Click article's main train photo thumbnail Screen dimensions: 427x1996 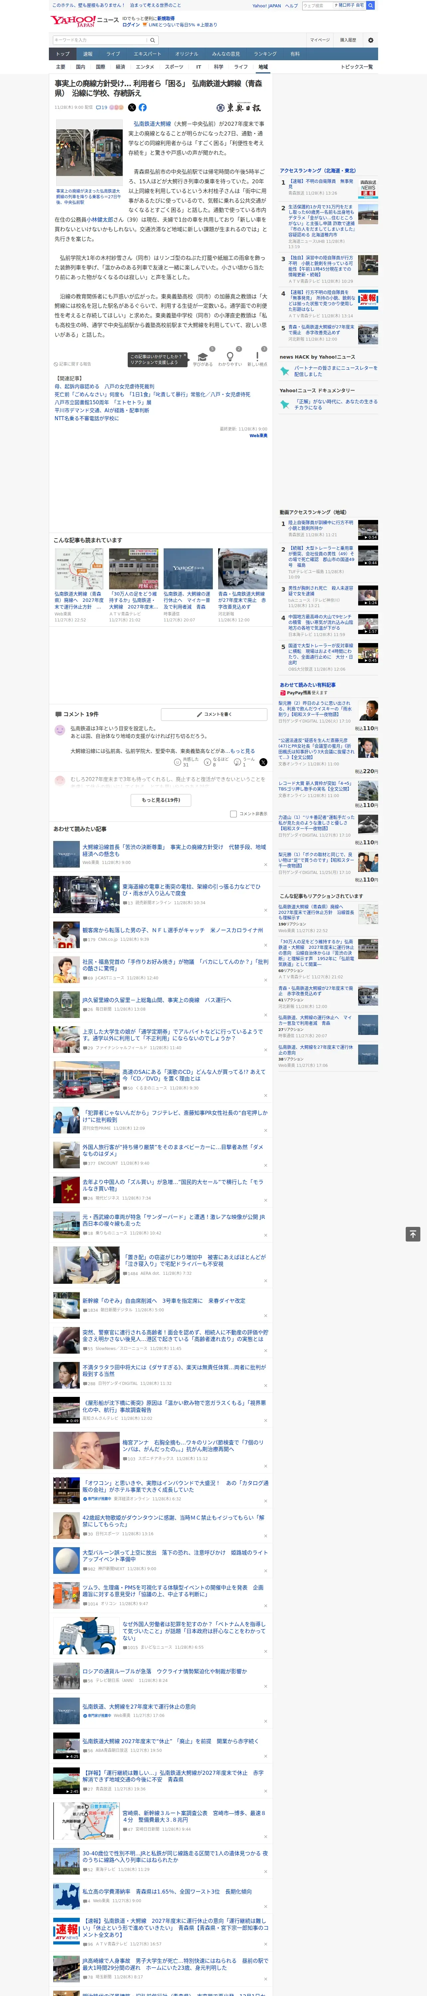click(88, 153)
